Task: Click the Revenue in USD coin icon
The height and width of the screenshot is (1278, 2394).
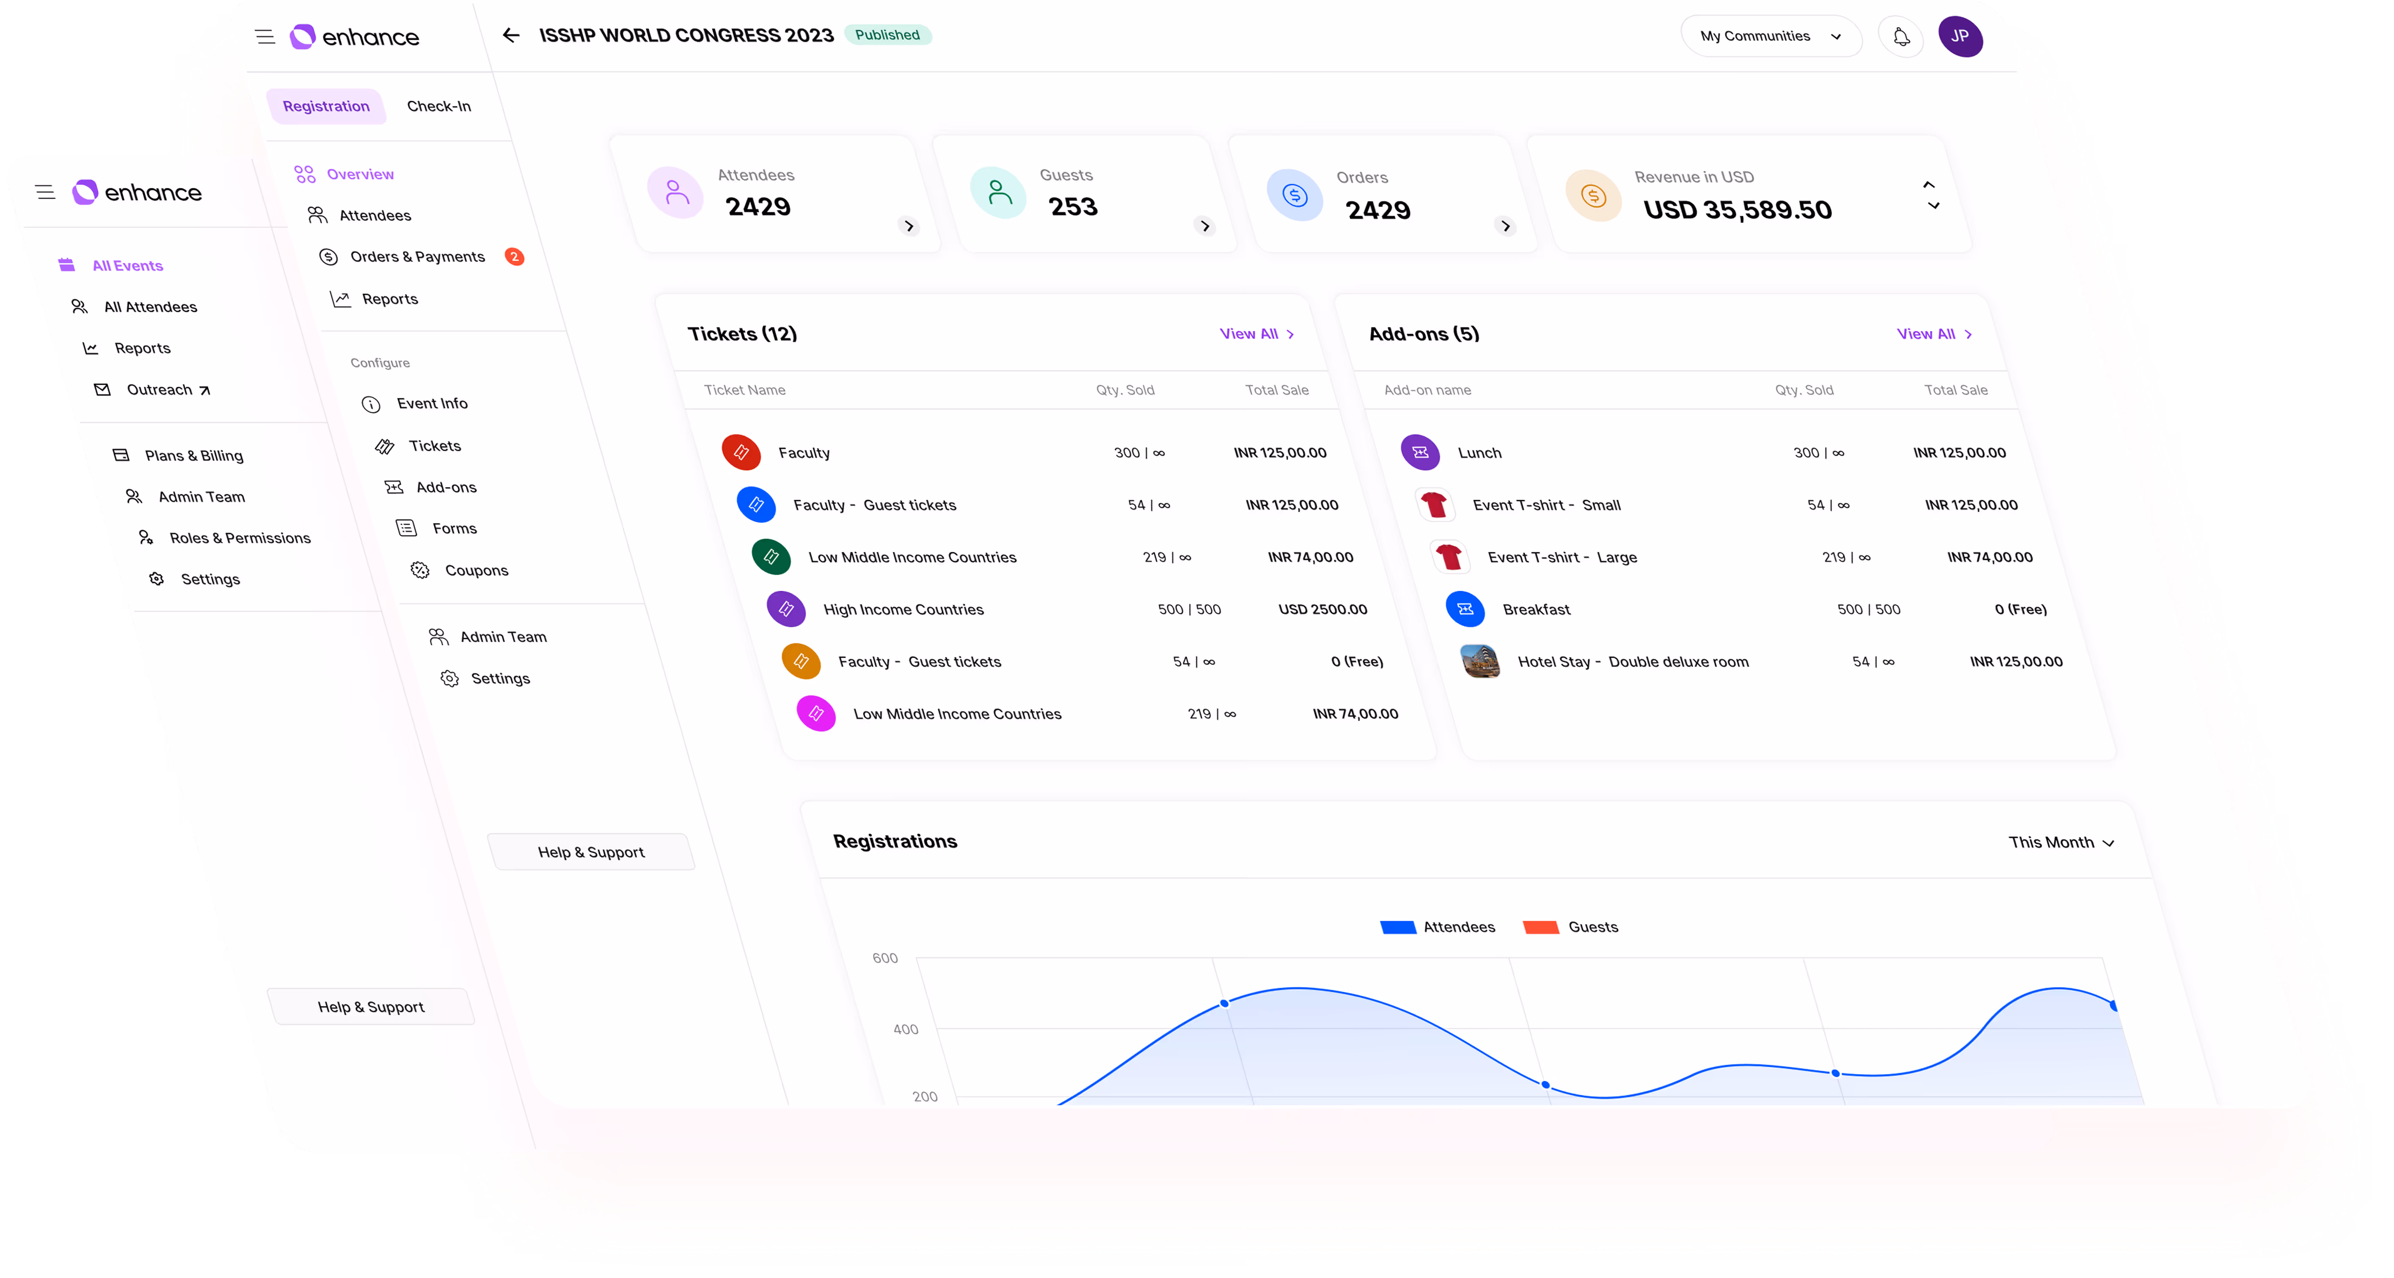Action: tap(1593, 195)
